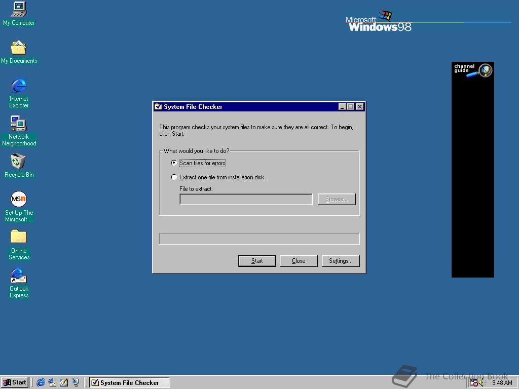Click the Internet Explorer quick launch icon
Viewport: 519px width, 389px height.
(x=41, y=382)
